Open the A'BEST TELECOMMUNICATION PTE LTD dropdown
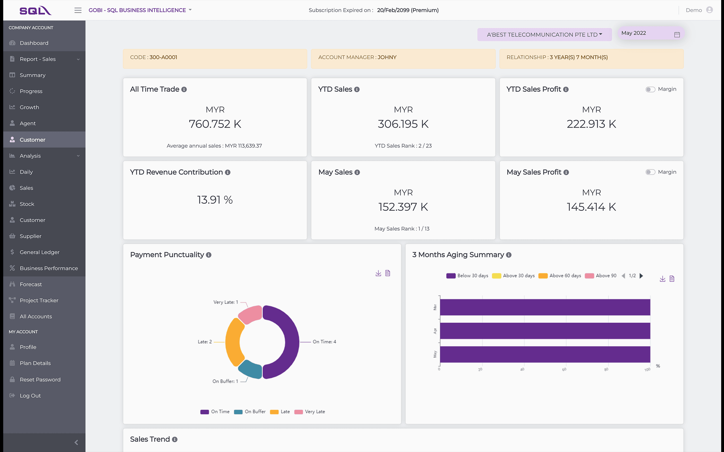The height and width of the screenshot is (452, 724). (544, 35)
